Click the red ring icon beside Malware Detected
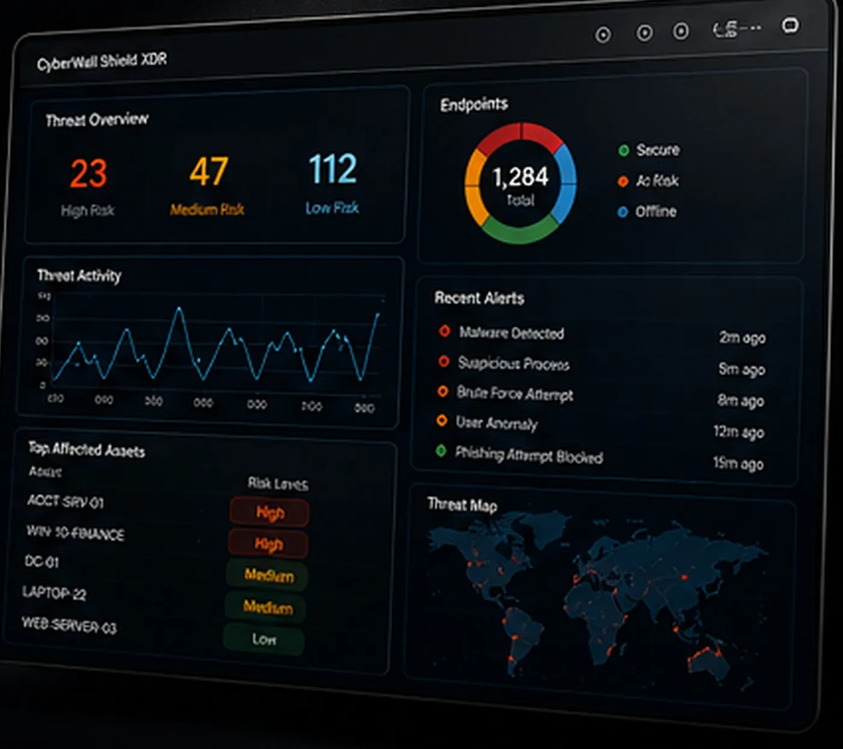Viewport: 843px width, 749px height. [x=444, y=331]
